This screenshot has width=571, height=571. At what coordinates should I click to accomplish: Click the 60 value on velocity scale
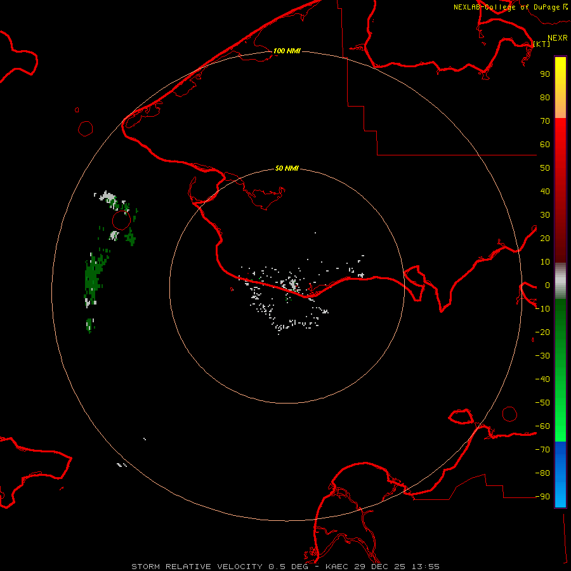coord(545,144)
